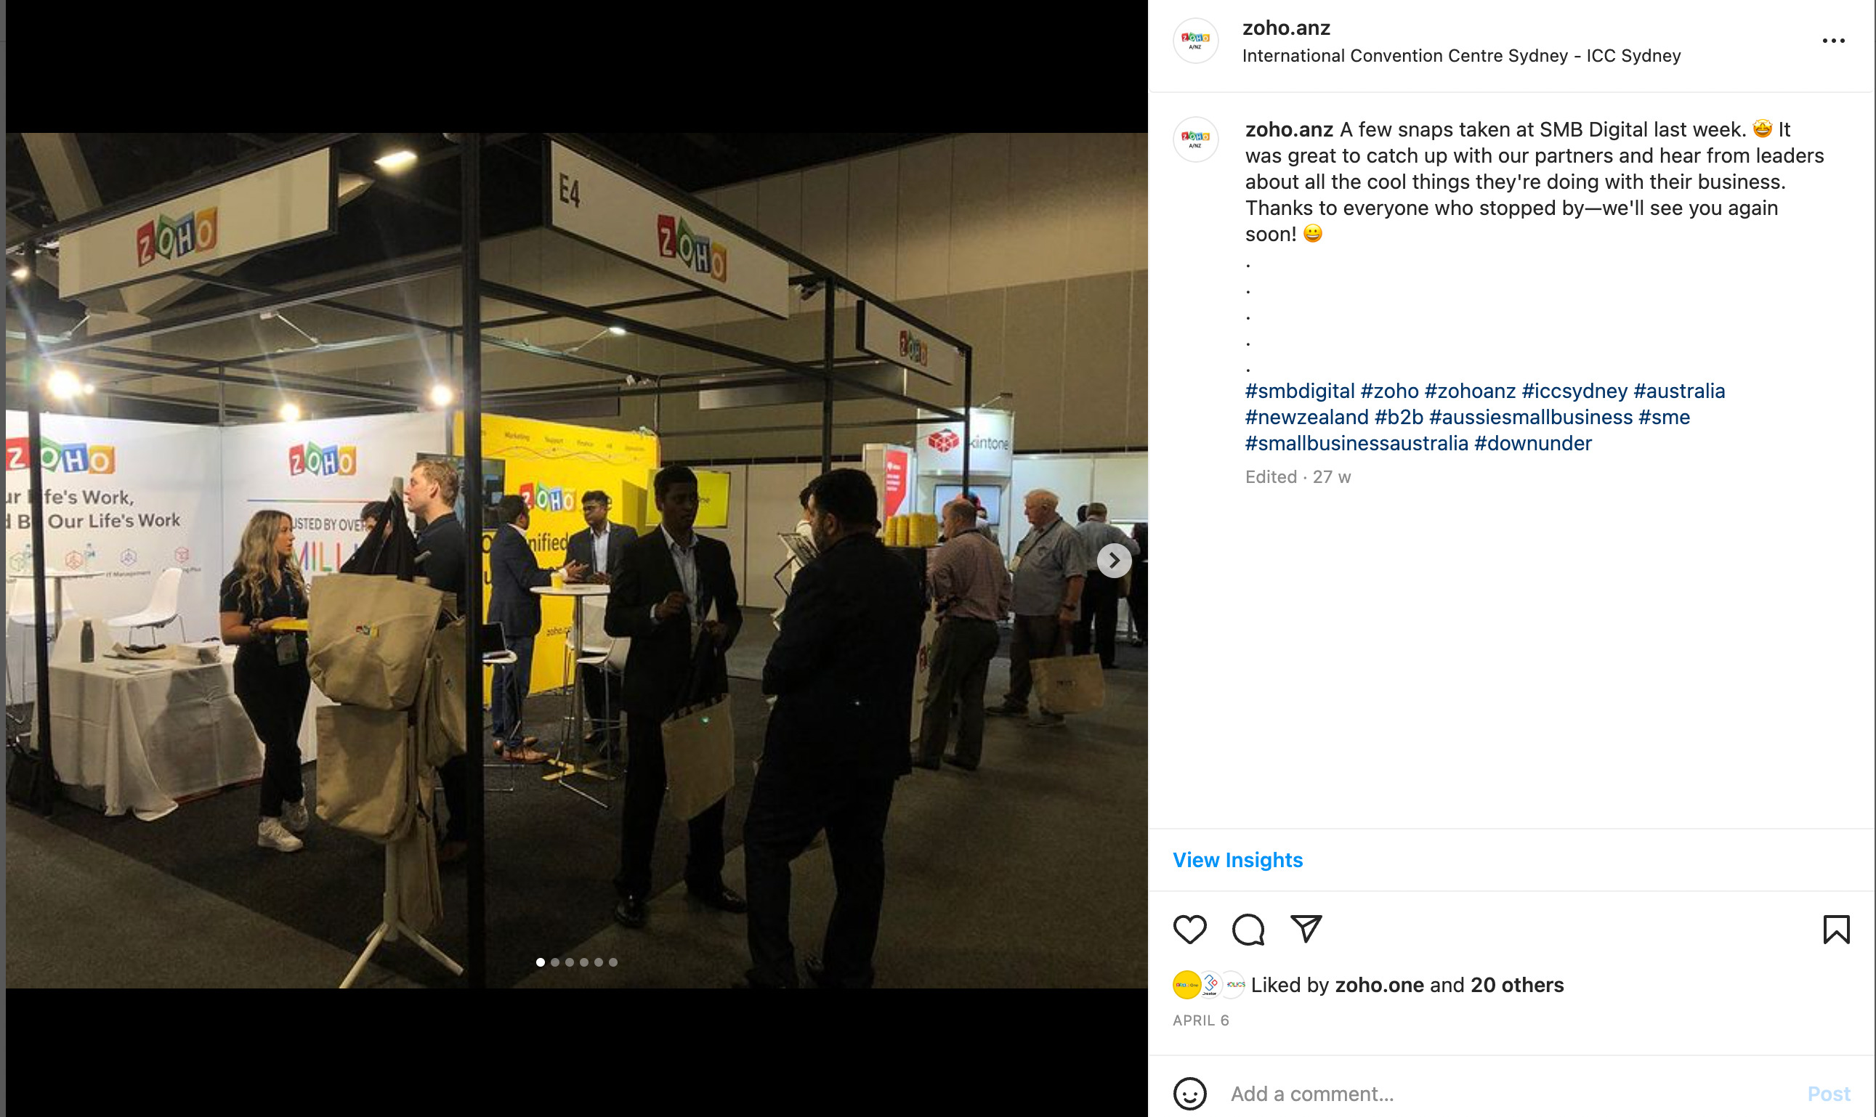
Task: Open the ICC Sydney location link
Action: [1461, 56]
